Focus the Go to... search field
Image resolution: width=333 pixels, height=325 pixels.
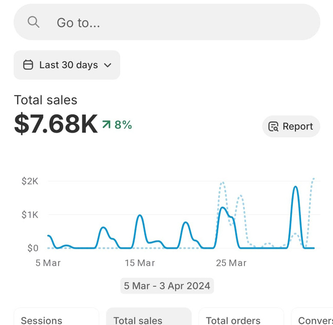tap(167, 22)
